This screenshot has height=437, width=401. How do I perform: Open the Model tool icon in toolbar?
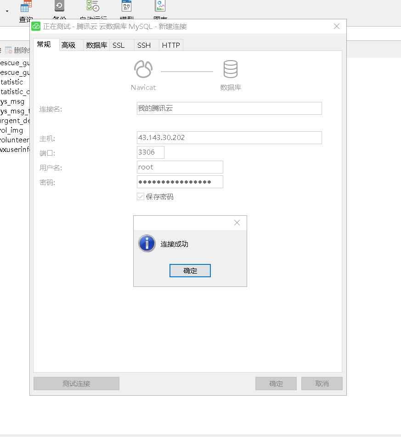(127, 6)
